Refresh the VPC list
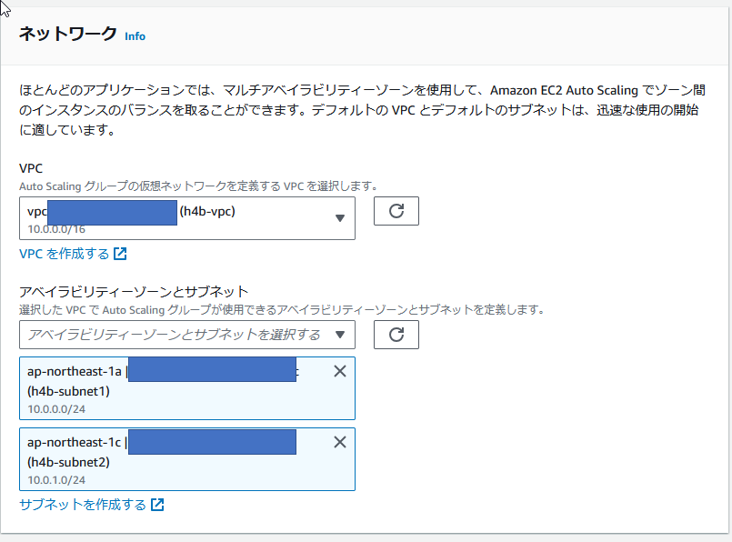Image resolution: width=732 pixels, height=542 pixels. pyautogui.click(x=396, y=211)
